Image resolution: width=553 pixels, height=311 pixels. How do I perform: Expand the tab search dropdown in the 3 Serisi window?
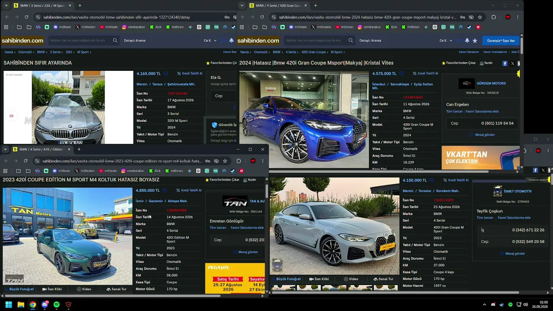(x=6, y=6)
